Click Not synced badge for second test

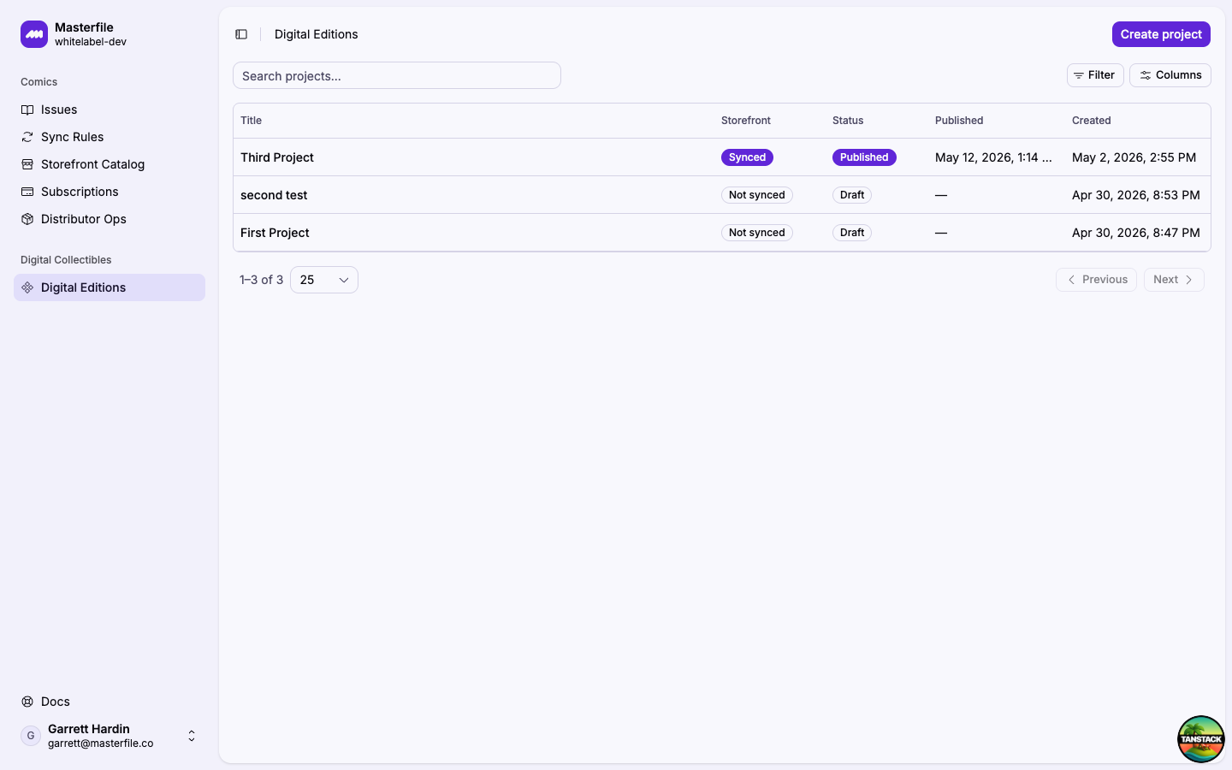pos(757,195)
